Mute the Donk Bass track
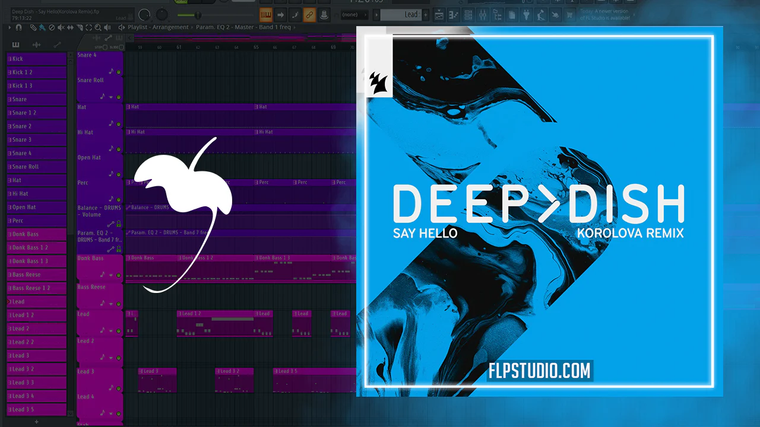The width and height of the screenshot is (760, 427). [x=119, y=275]
